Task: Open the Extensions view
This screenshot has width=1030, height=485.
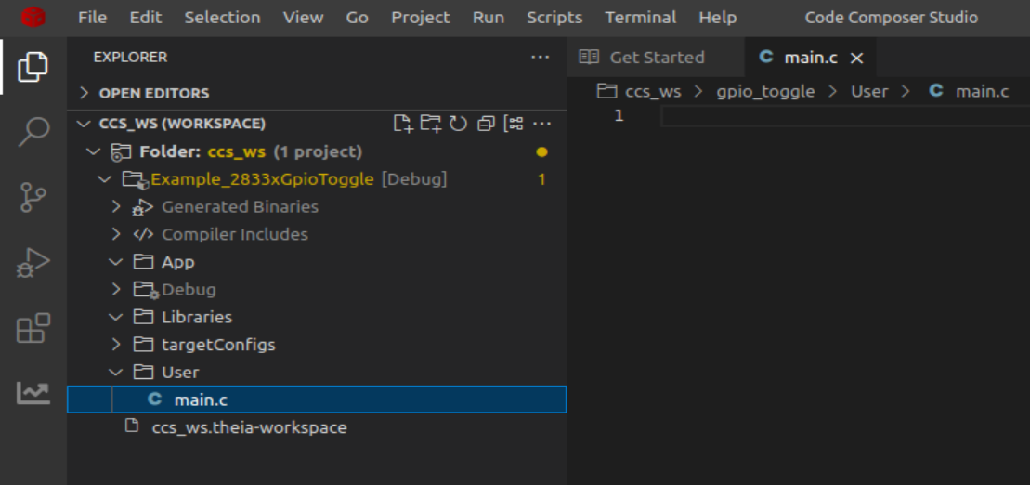Action: tap(33, 328)
